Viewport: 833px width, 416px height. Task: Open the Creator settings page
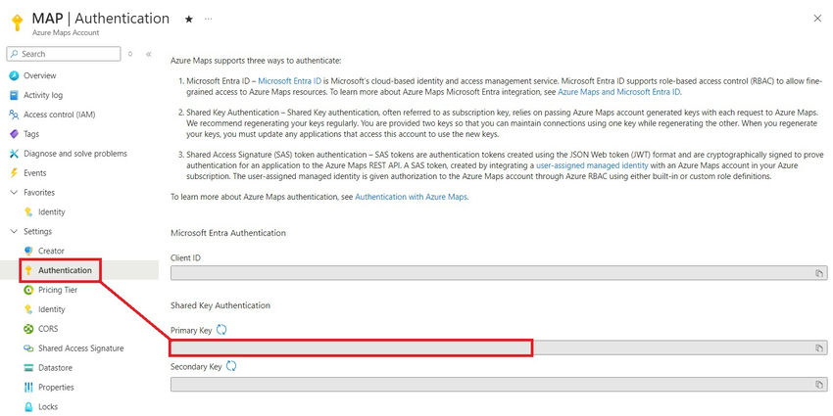point(51,251)
